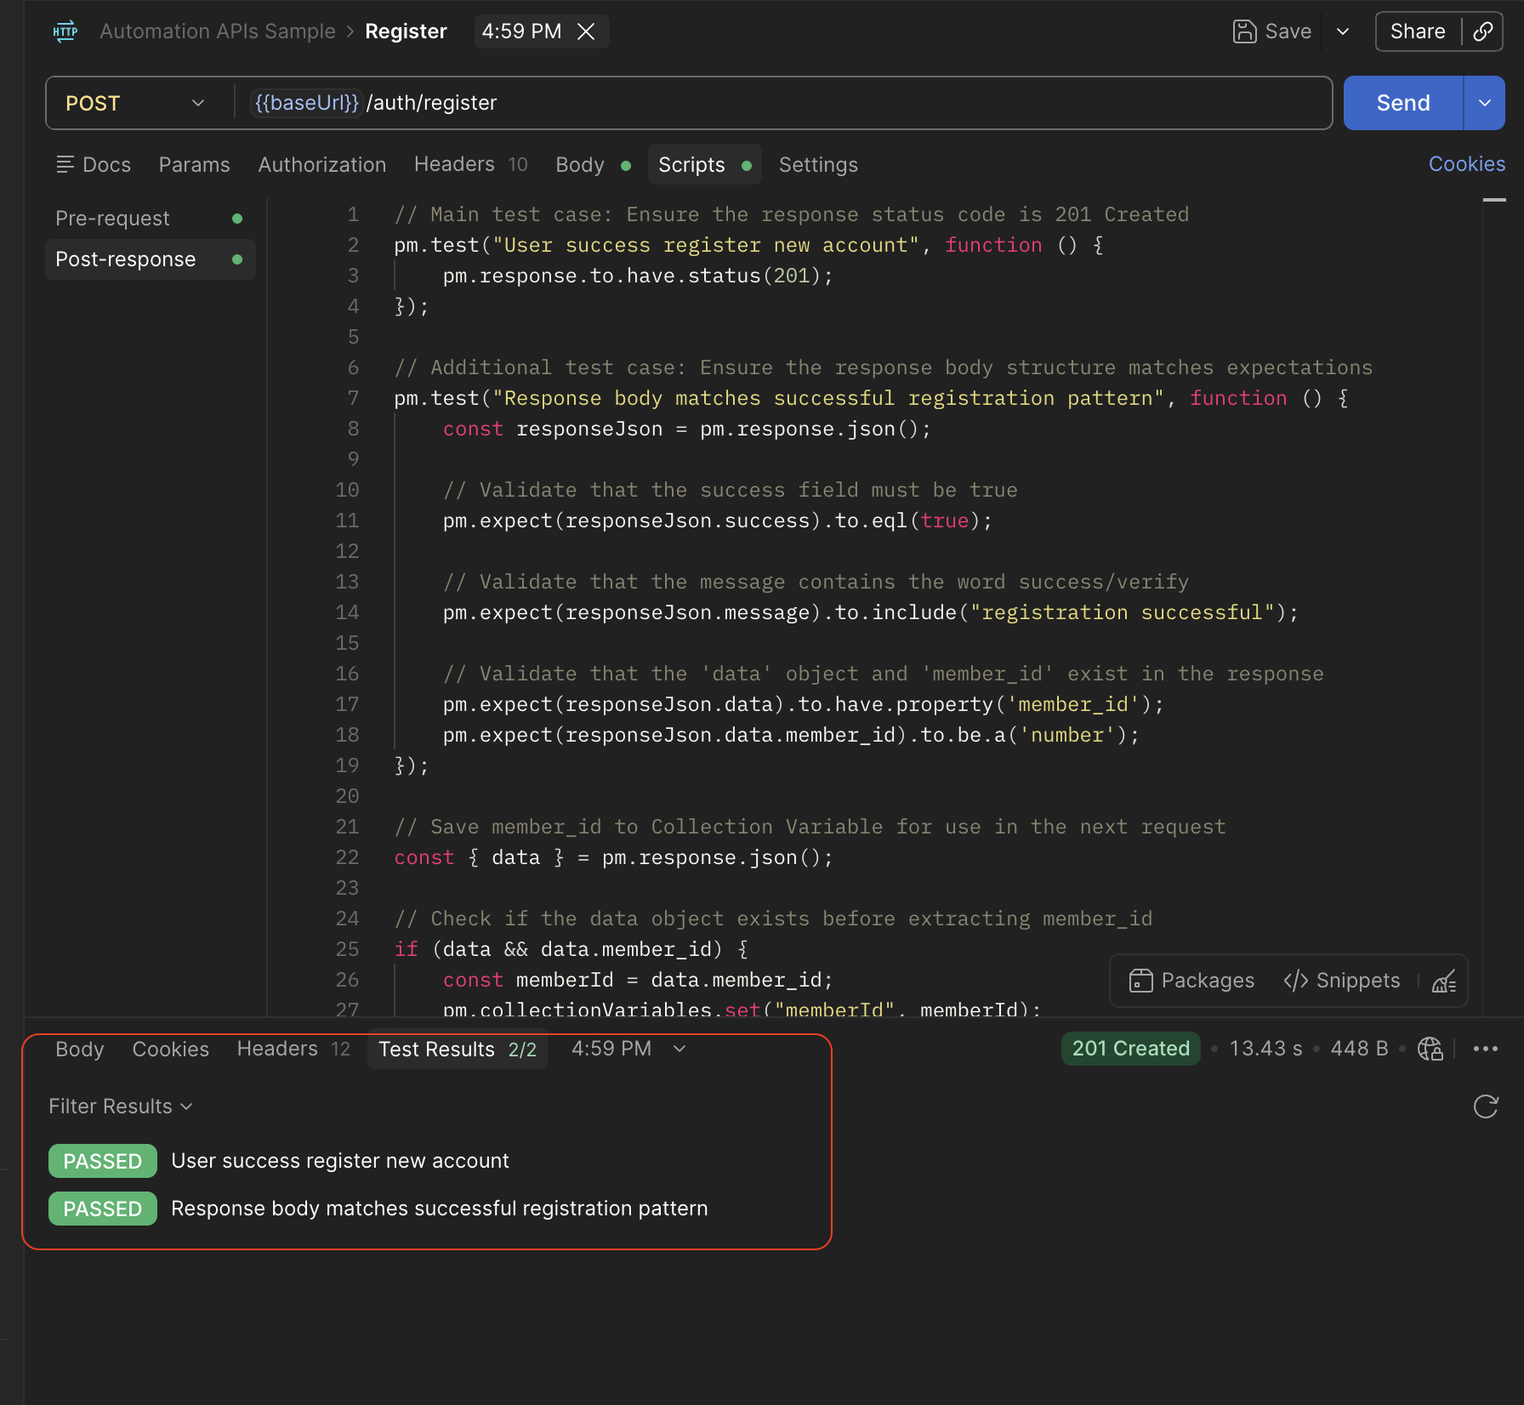Click the network globe lock icon
1524x1405 pixels.
click(1430, 1049)
